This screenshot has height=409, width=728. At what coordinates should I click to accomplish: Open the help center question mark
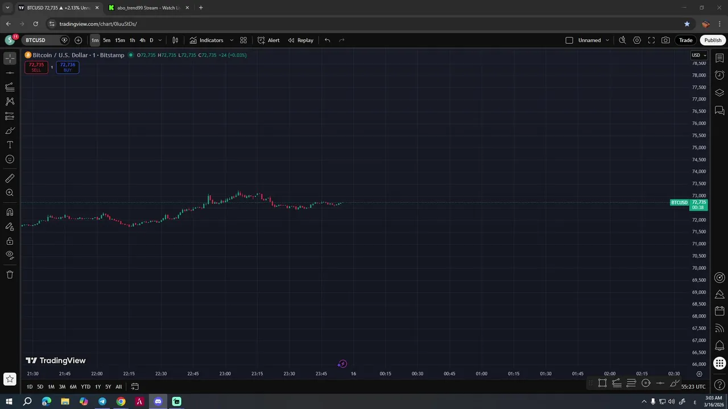tap(719, 385)
